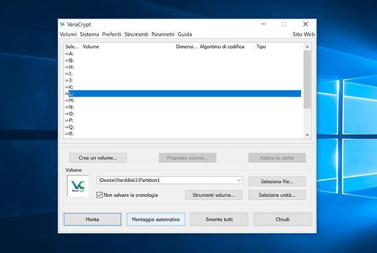
Task: Click 'Proprietà volume...' button
Action: 187,158
